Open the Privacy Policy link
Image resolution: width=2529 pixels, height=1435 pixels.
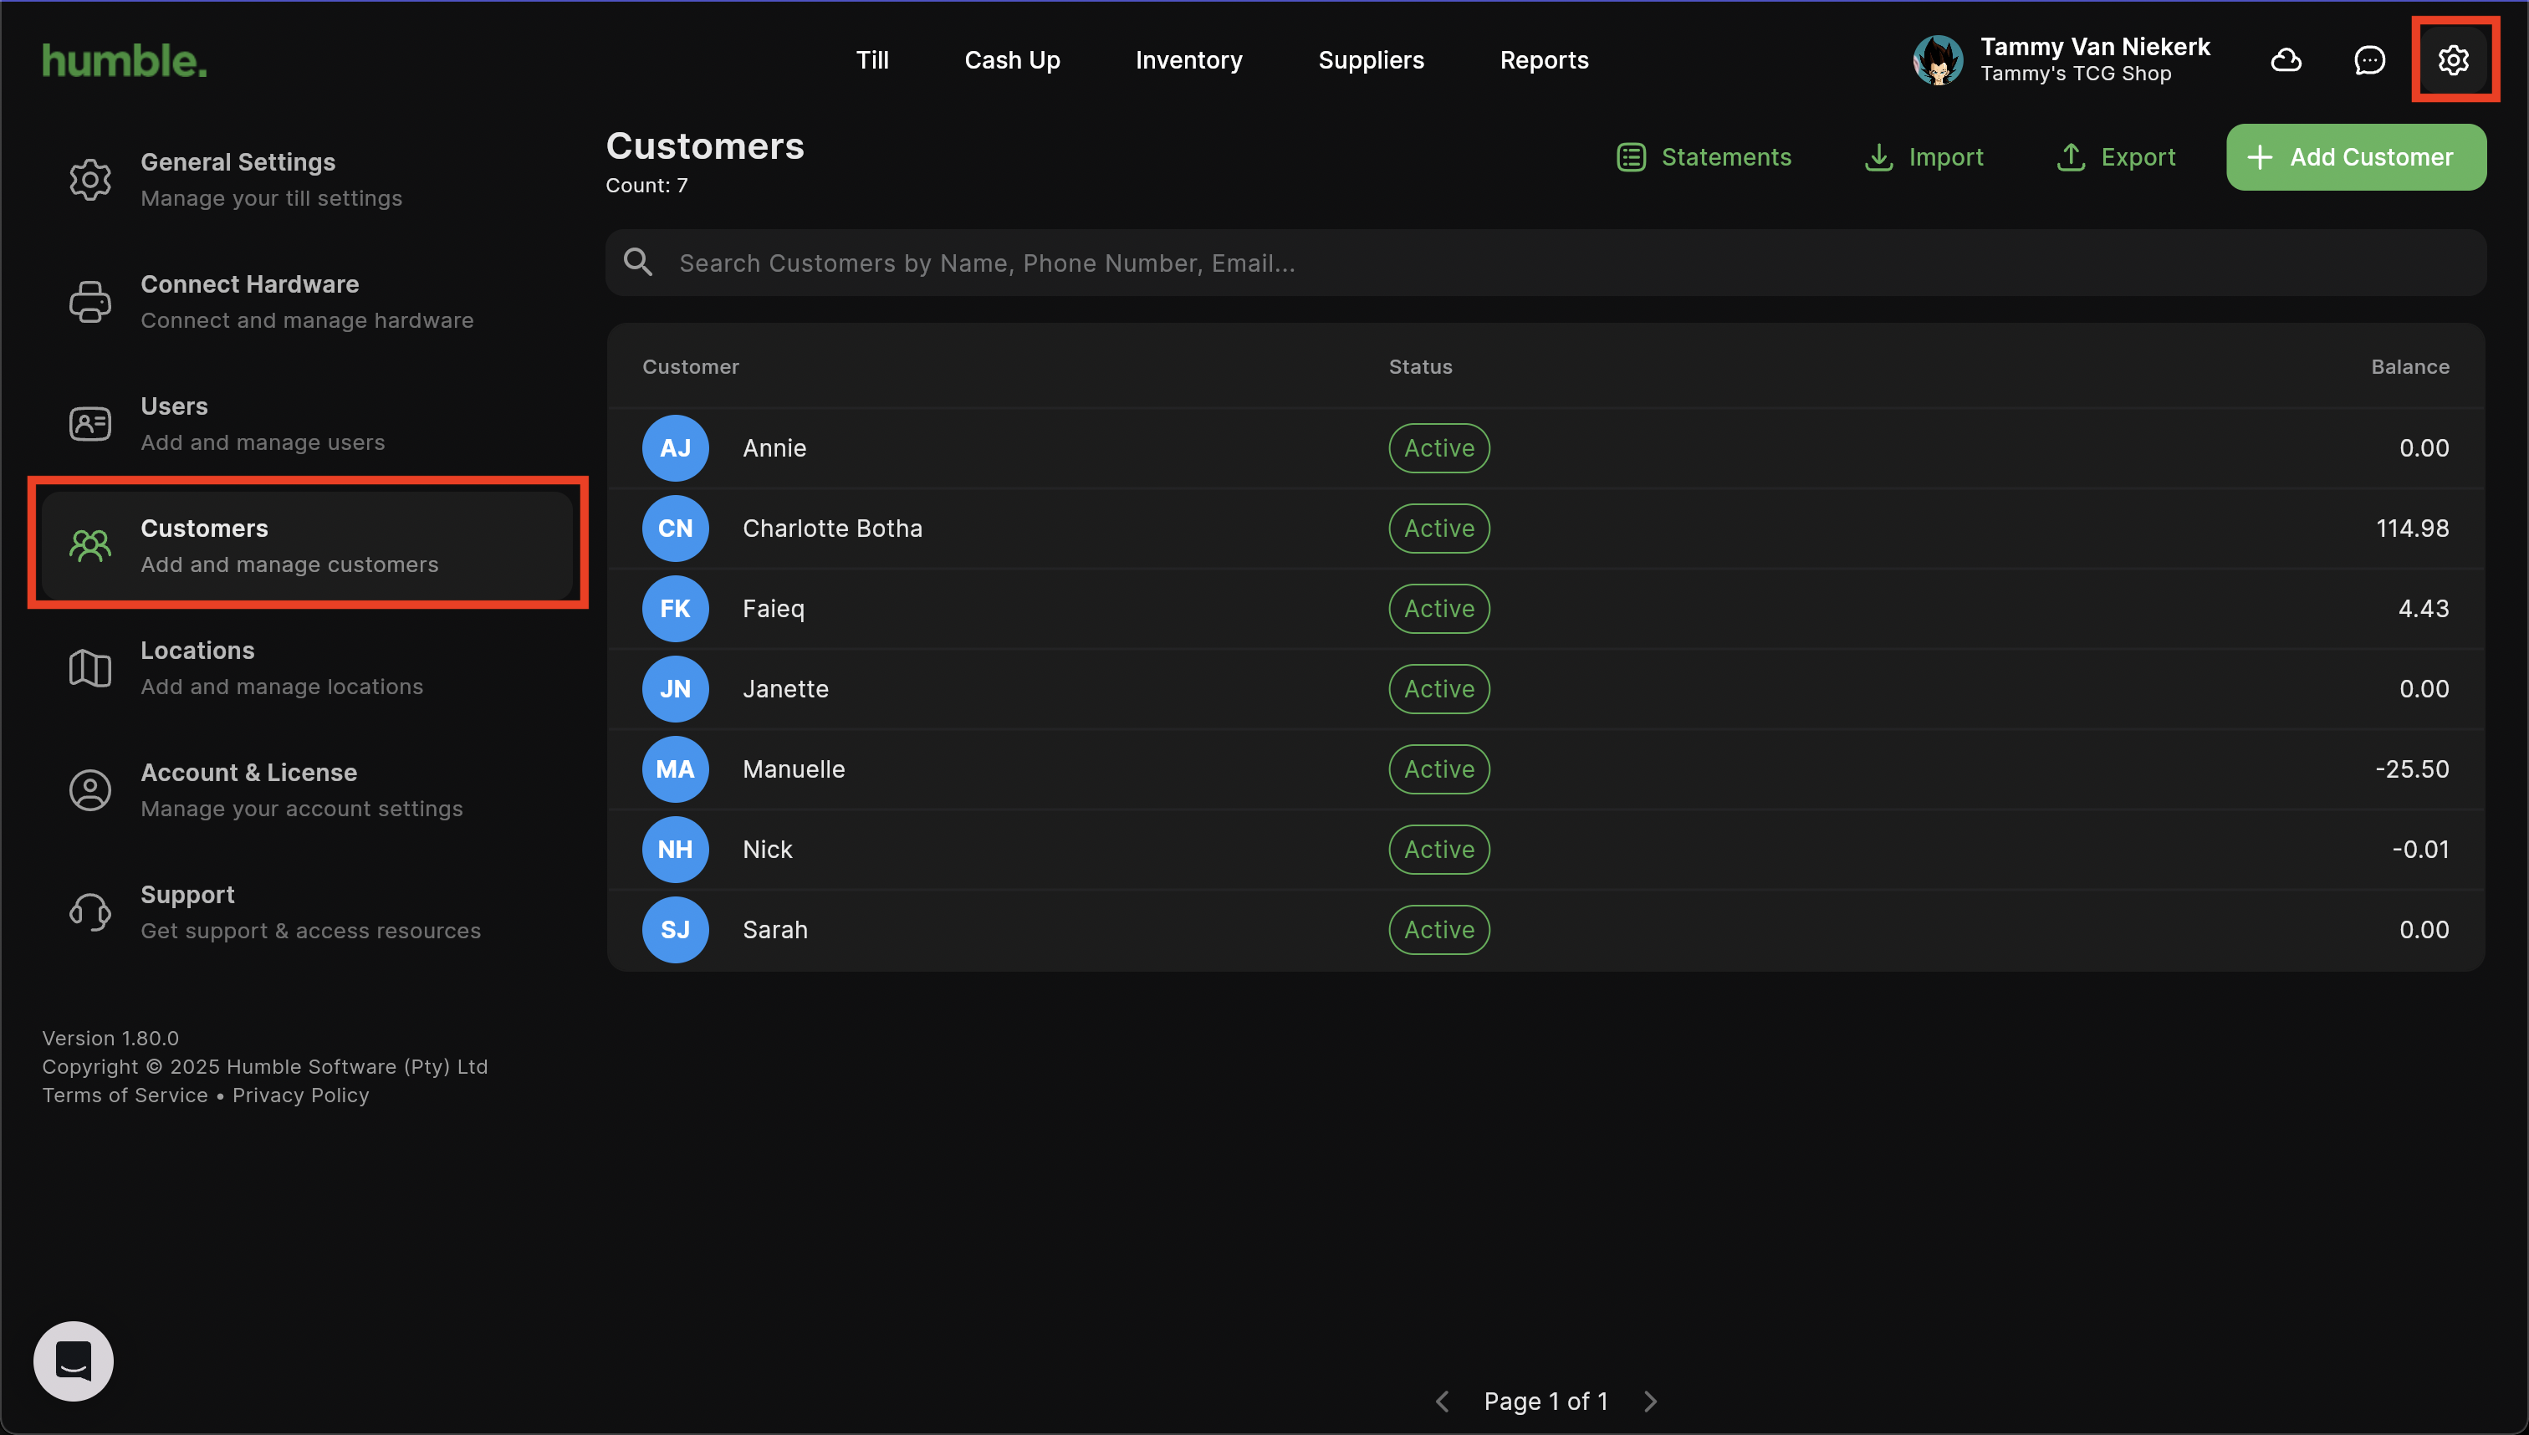click(300, 1095)
